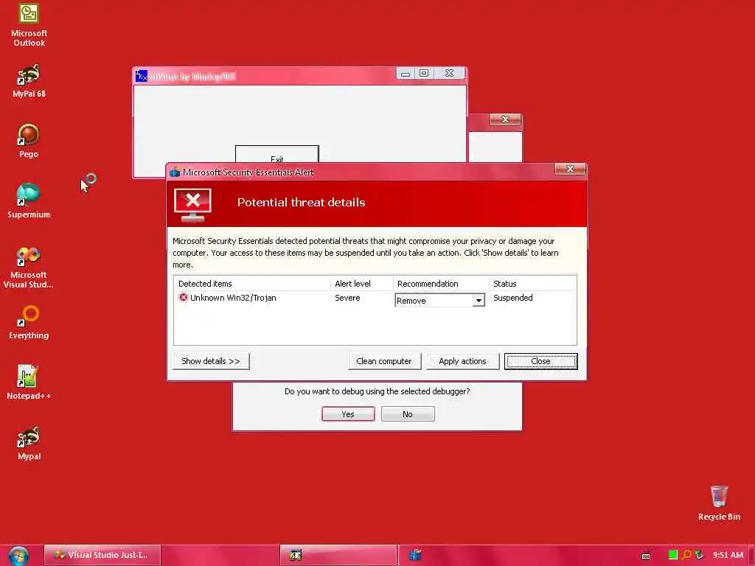Click the Apply actions button
This screenshot has width=755, height=566.
click(462, 361)
